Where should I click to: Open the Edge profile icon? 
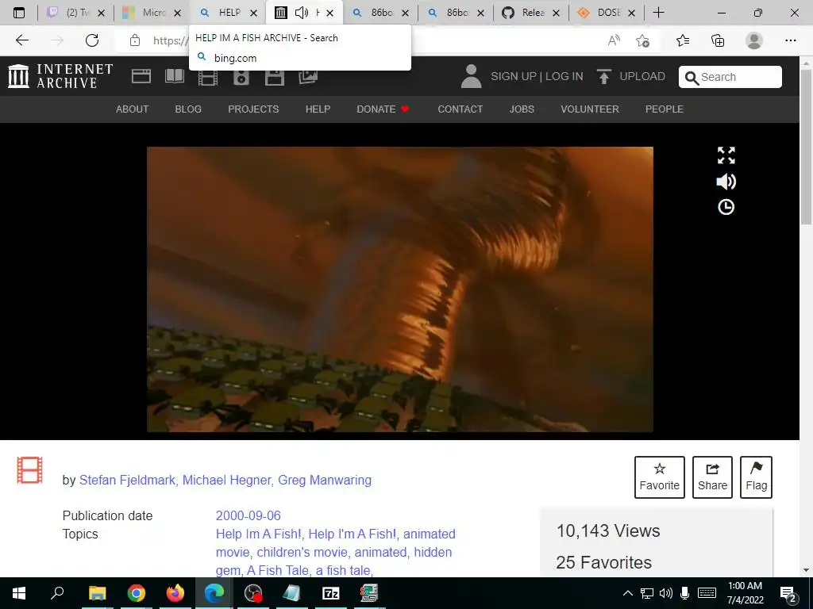pos(754,40)
